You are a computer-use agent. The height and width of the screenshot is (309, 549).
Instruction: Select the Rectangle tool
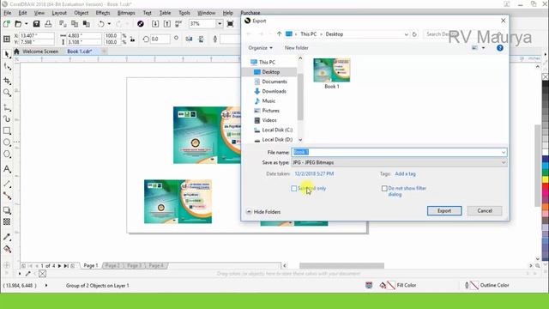(7, 131)
